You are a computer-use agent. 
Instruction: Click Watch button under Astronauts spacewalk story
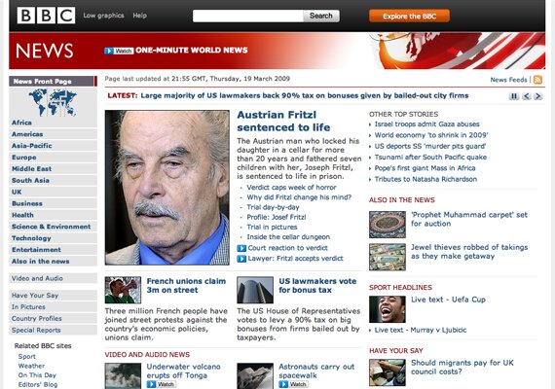pos(293,384)
